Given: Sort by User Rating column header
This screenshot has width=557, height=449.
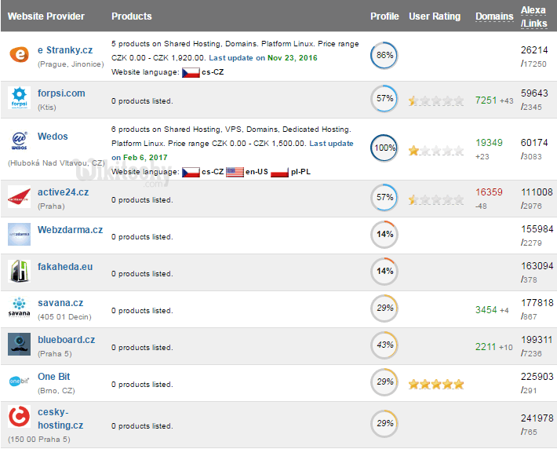Looking at the screenshot, I should point(435,16).
